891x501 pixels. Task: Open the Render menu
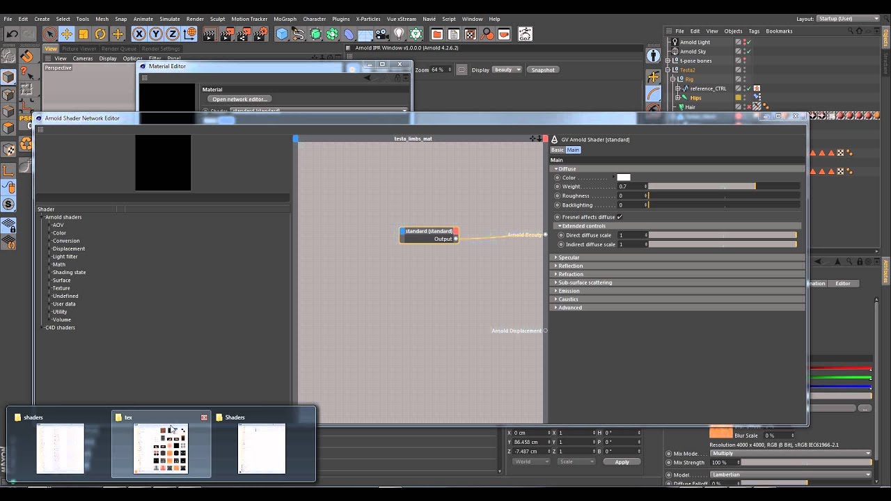(195, 19)
